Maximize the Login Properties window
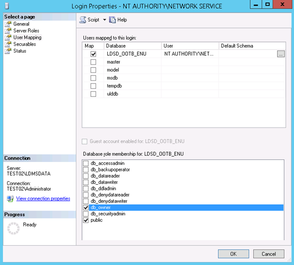 [267, 5]
